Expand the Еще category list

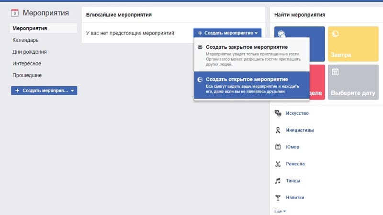pos(280,211)
